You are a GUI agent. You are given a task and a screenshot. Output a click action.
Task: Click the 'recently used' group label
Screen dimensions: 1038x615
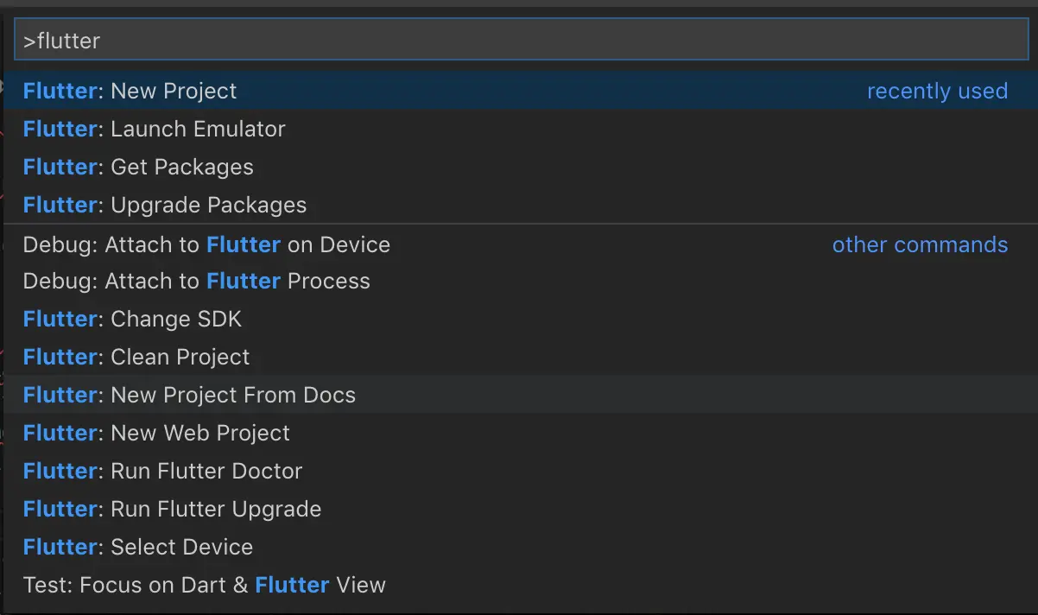937,91
